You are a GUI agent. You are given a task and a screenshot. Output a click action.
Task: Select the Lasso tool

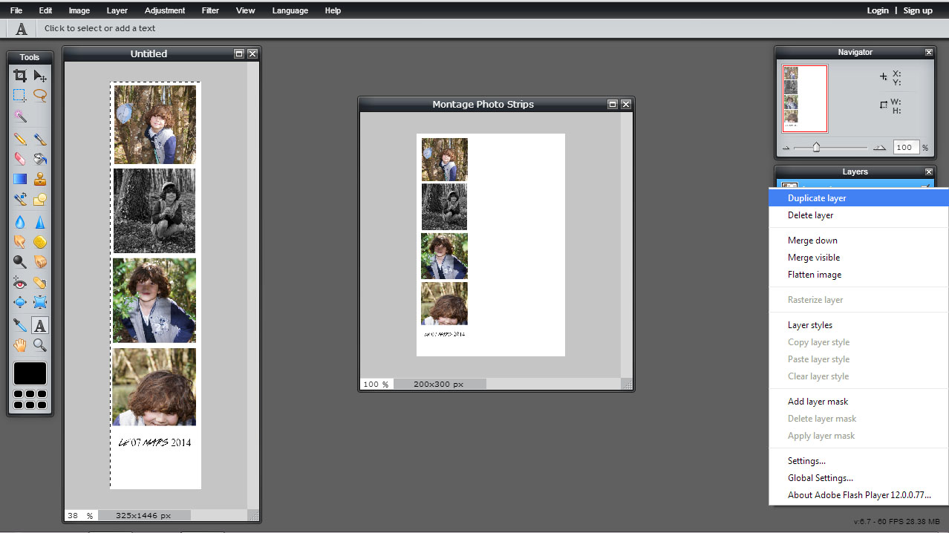[x=40, y=95]
